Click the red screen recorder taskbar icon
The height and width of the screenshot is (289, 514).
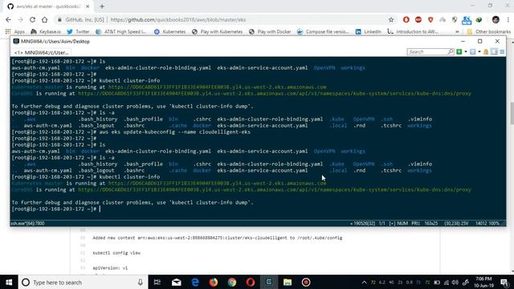pos(306,282)
